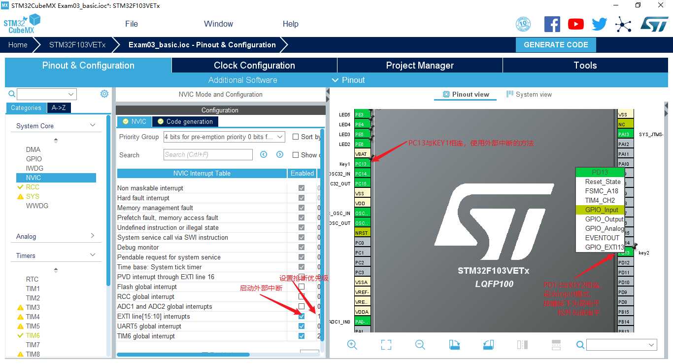Screen dimensions: 673x364
Task: Open the Window menu
Action: click(x=218, y=24)
